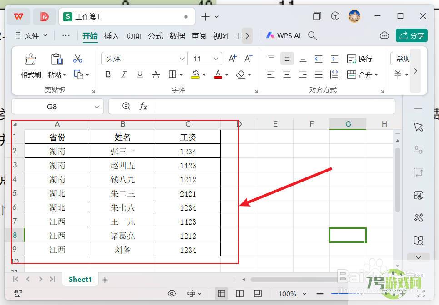Click Wrap Text (换行) button
Image resolution: width=439 pixels, height=305 pixels.
(359, 59)
